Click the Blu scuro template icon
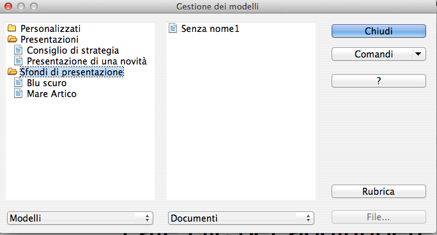Image resolution: width=437 pixels, height=235 pixels. tap(19, 82)
